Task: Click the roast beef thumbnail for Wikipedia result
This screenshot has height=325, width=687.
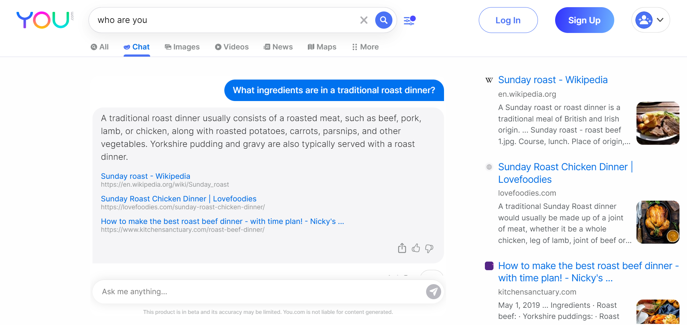Action: tap(658, 123)
